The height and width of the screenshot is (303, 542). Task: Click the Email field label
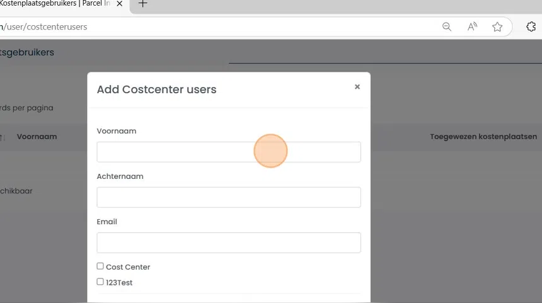107,222
